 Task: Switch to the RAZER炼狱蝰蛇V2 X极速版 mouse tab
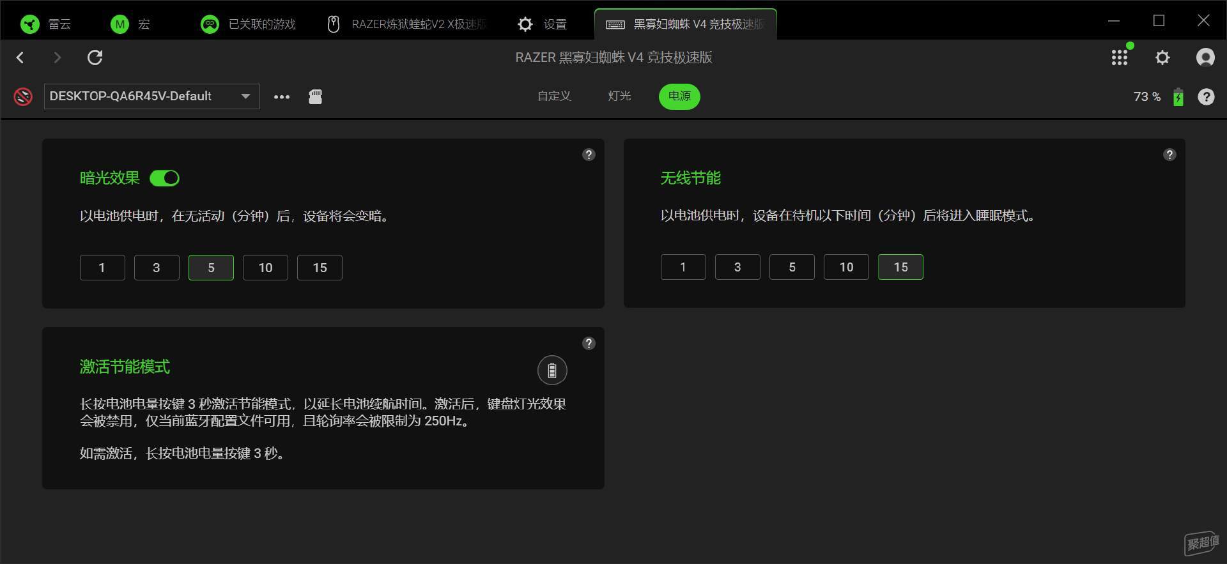tap(406, 24)
